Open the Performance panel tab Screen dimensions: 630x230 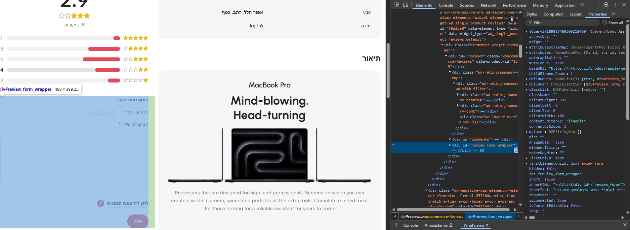(514, 5)
